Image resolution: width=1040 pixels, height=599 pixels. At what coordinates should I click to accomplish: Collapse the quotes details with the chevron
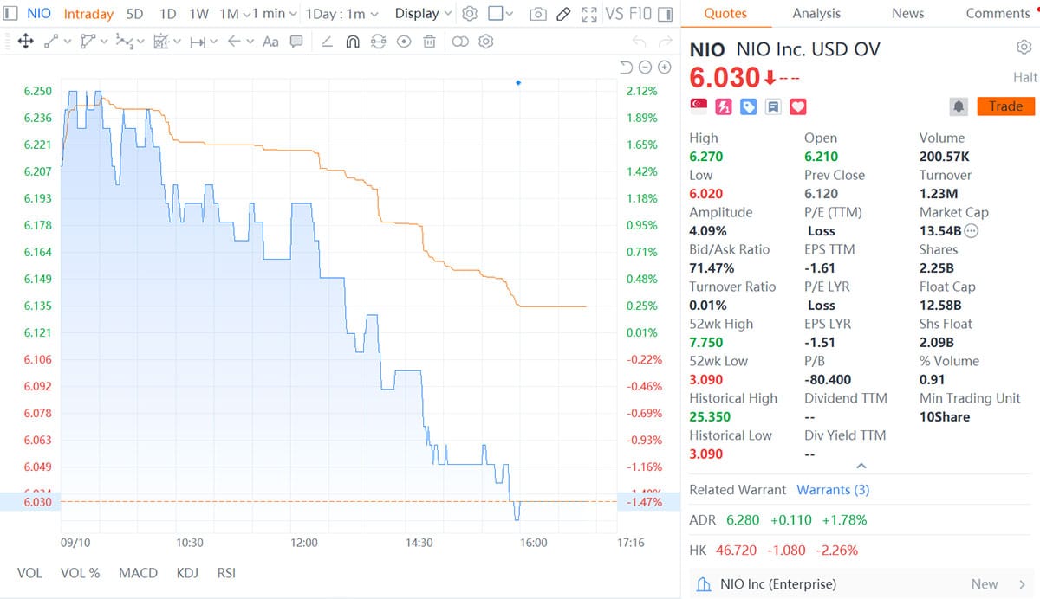861,465
